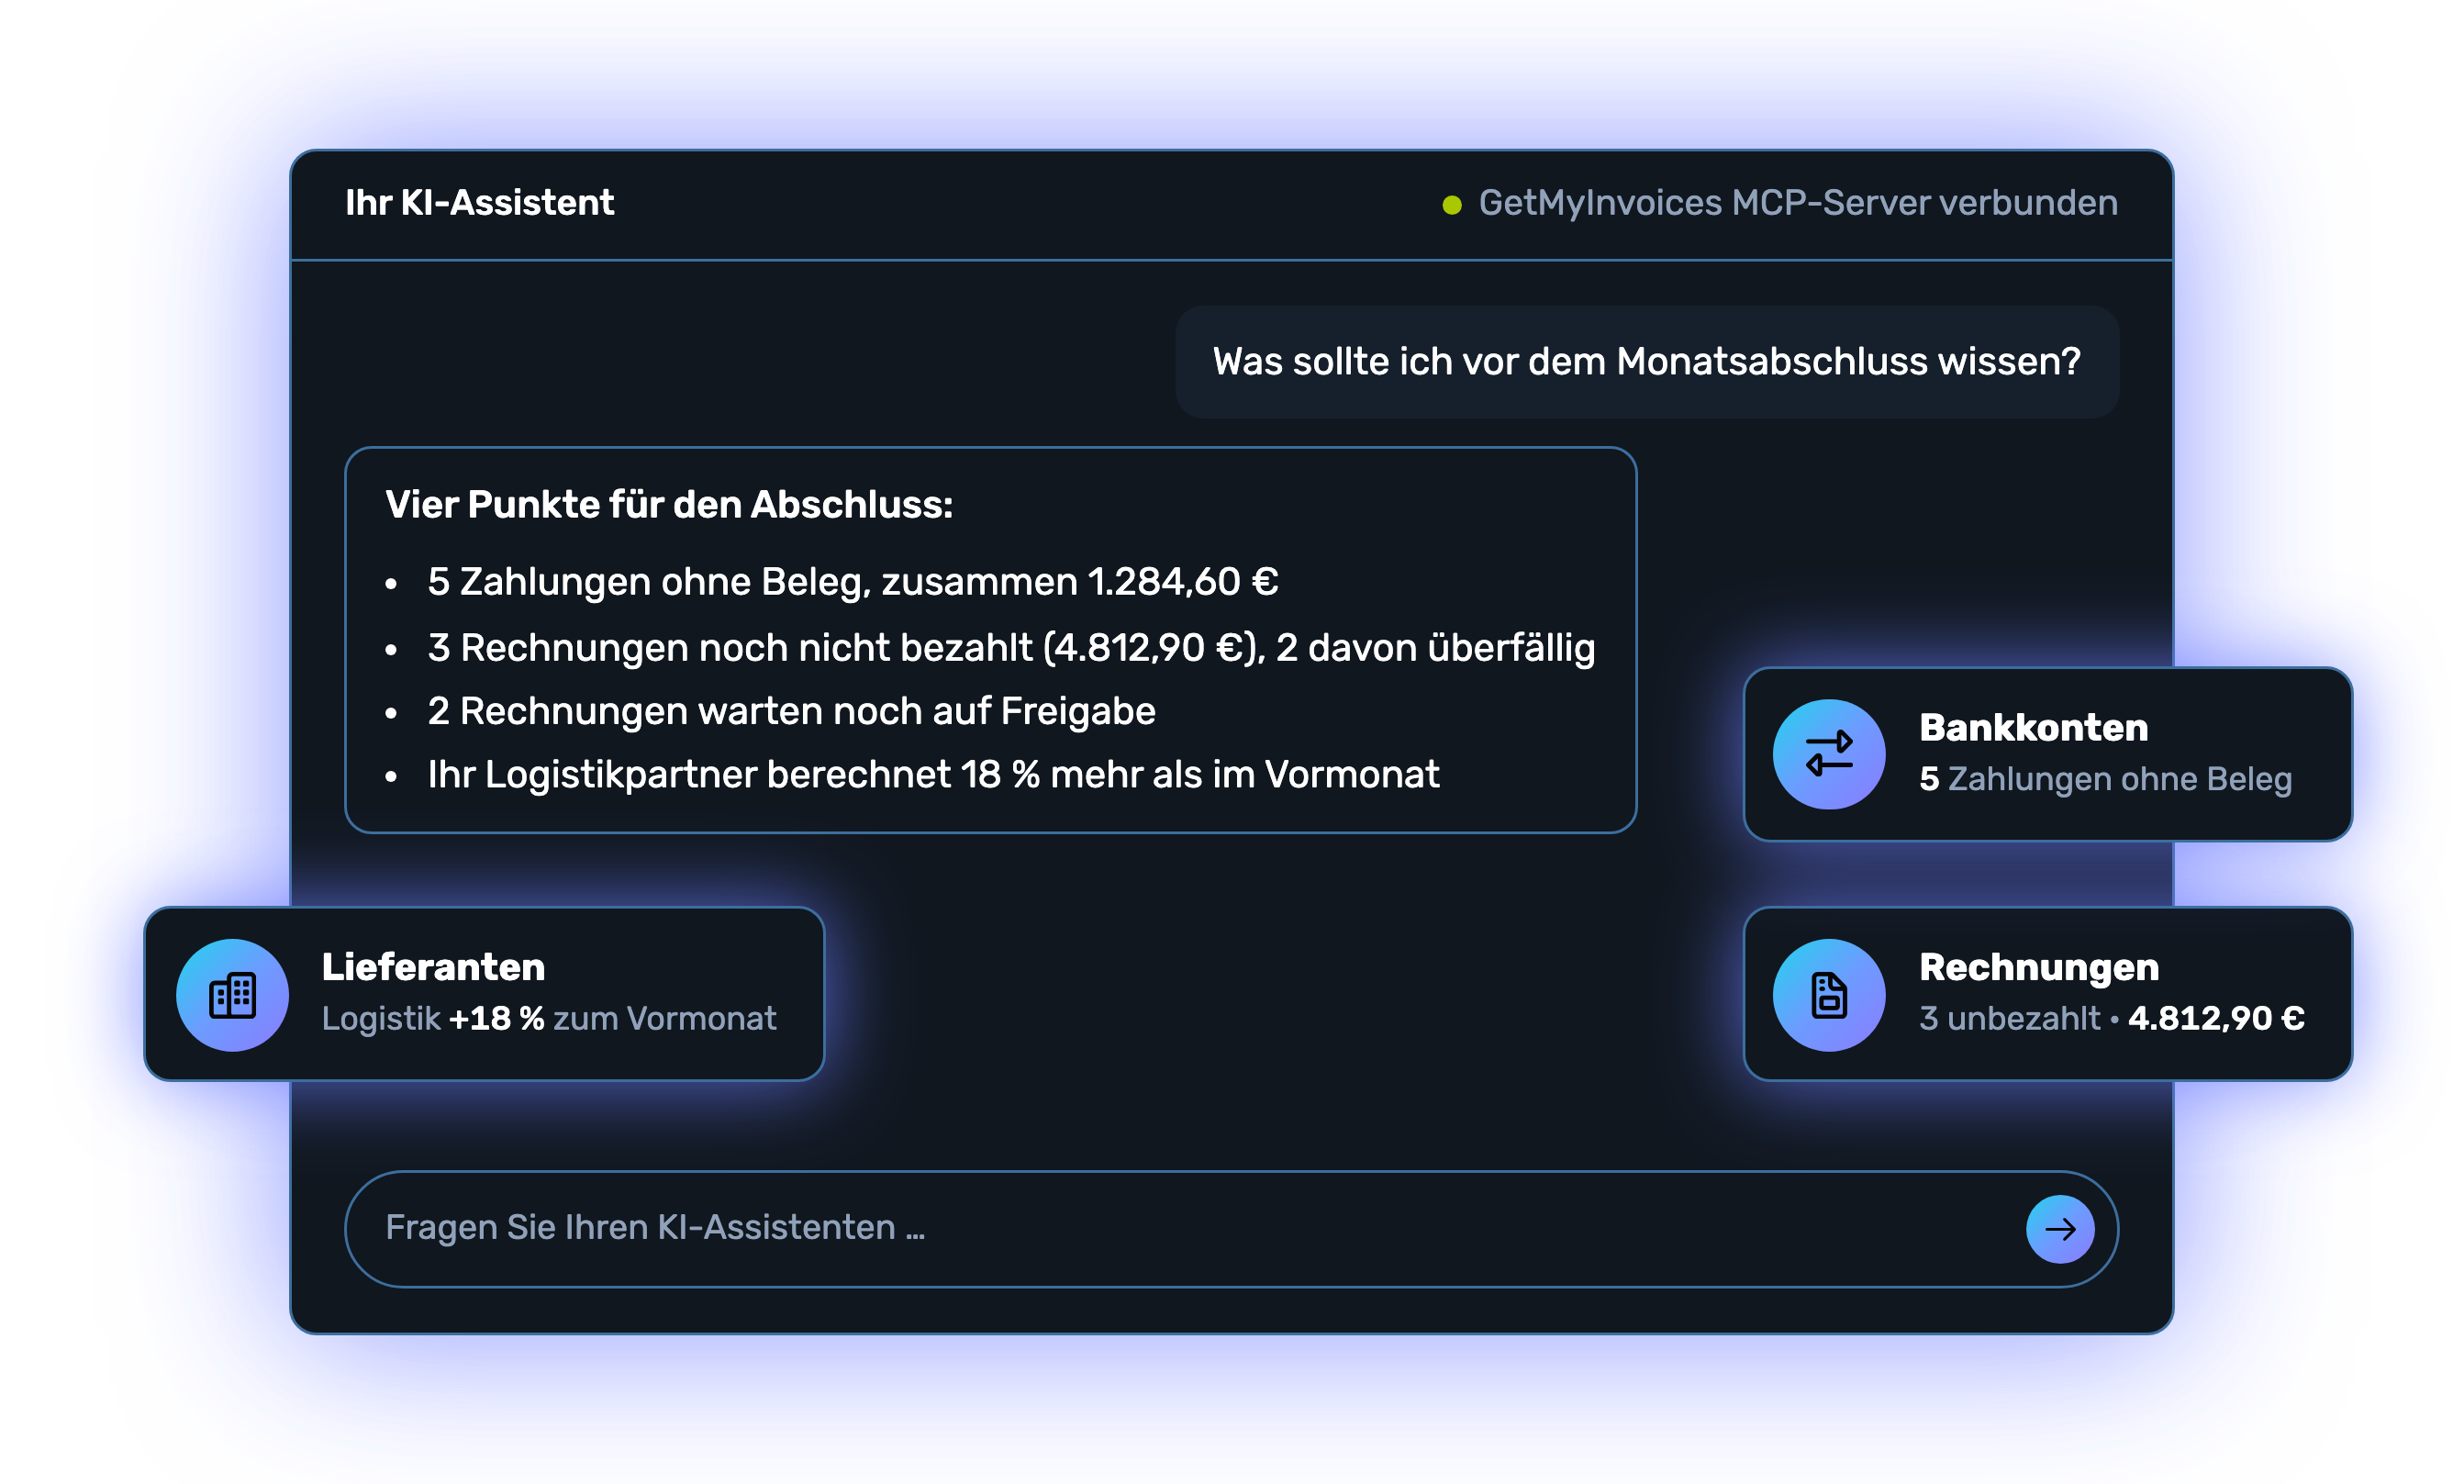Open the Rechnungen card title
The image size is (2464, 1484).
(x=2039, y=967)
